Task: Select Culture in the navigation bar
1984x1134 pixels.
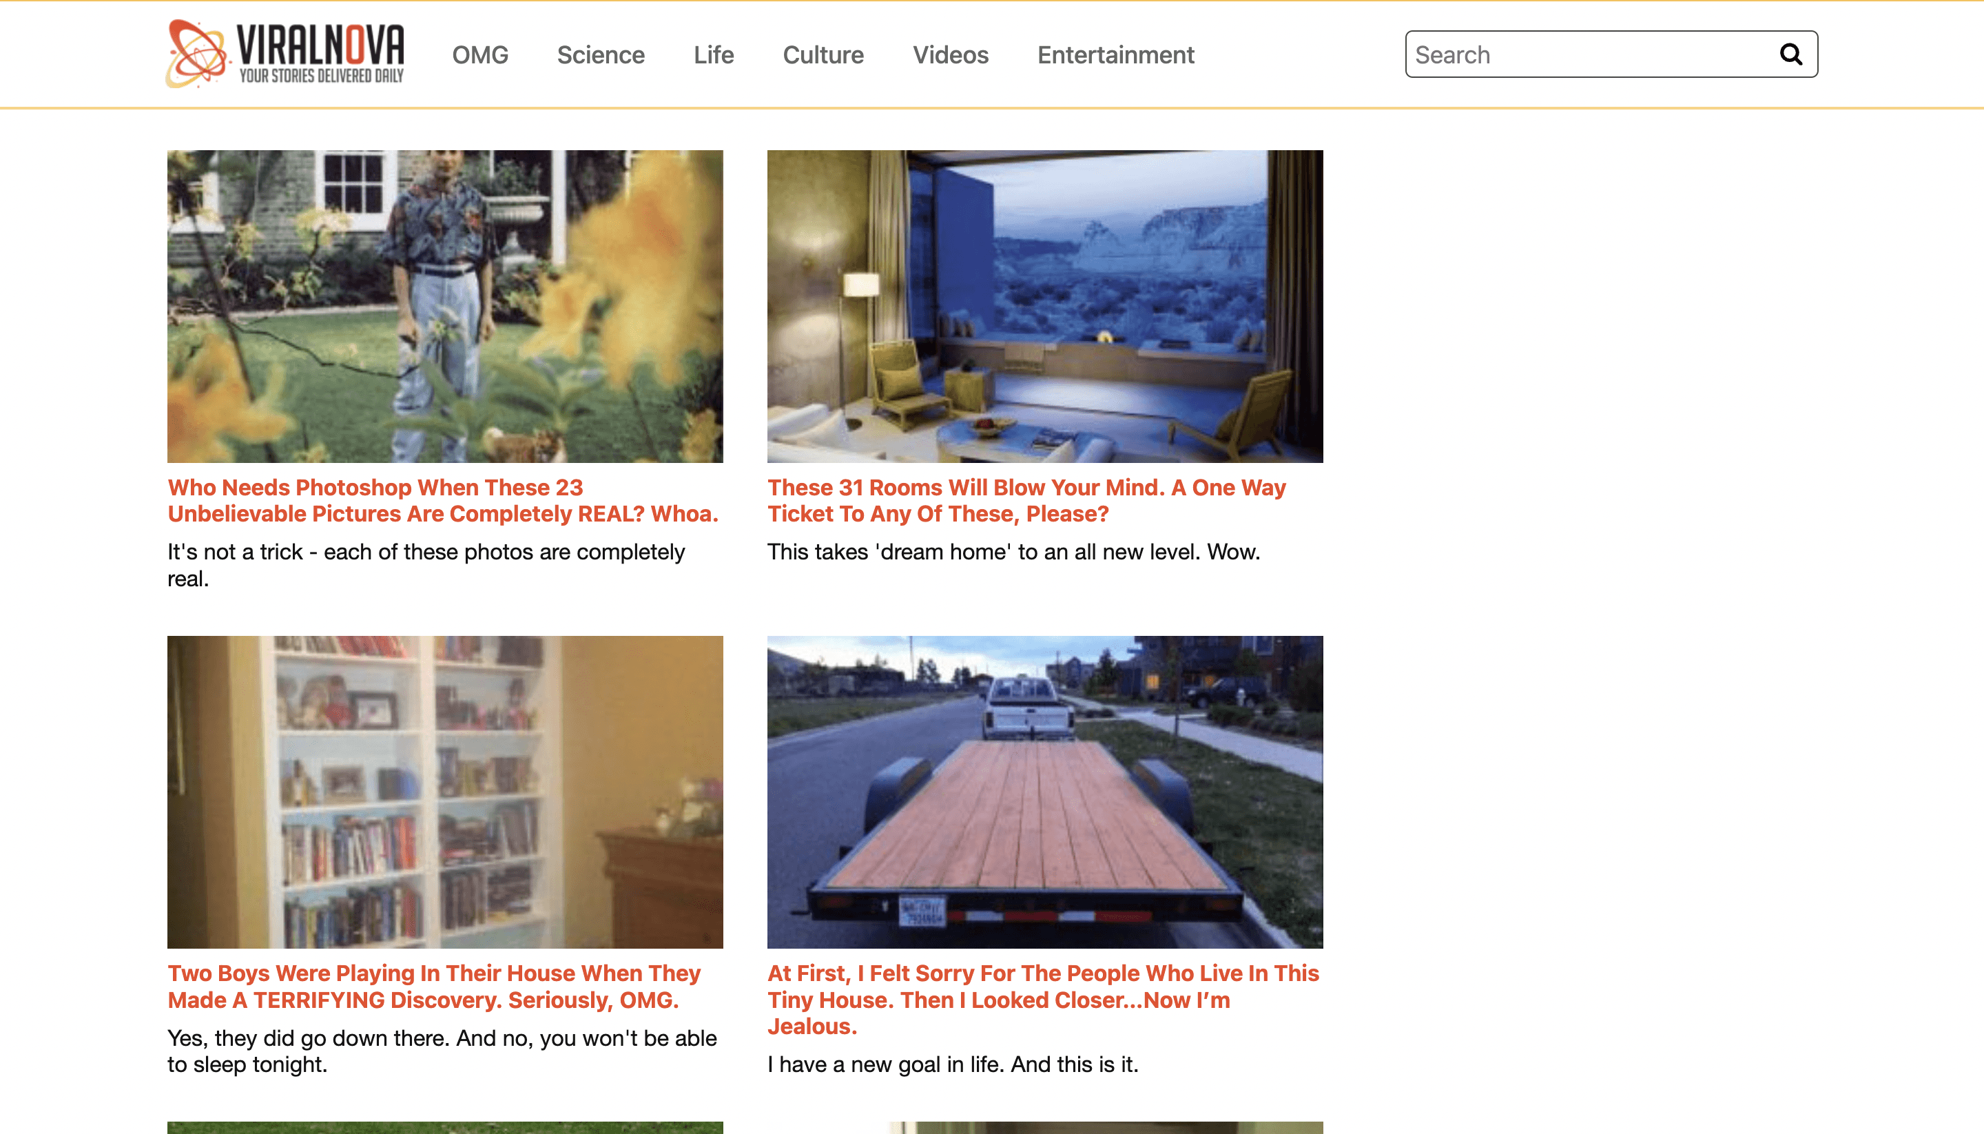Action: pyautogui.click(x=823, y=55)
